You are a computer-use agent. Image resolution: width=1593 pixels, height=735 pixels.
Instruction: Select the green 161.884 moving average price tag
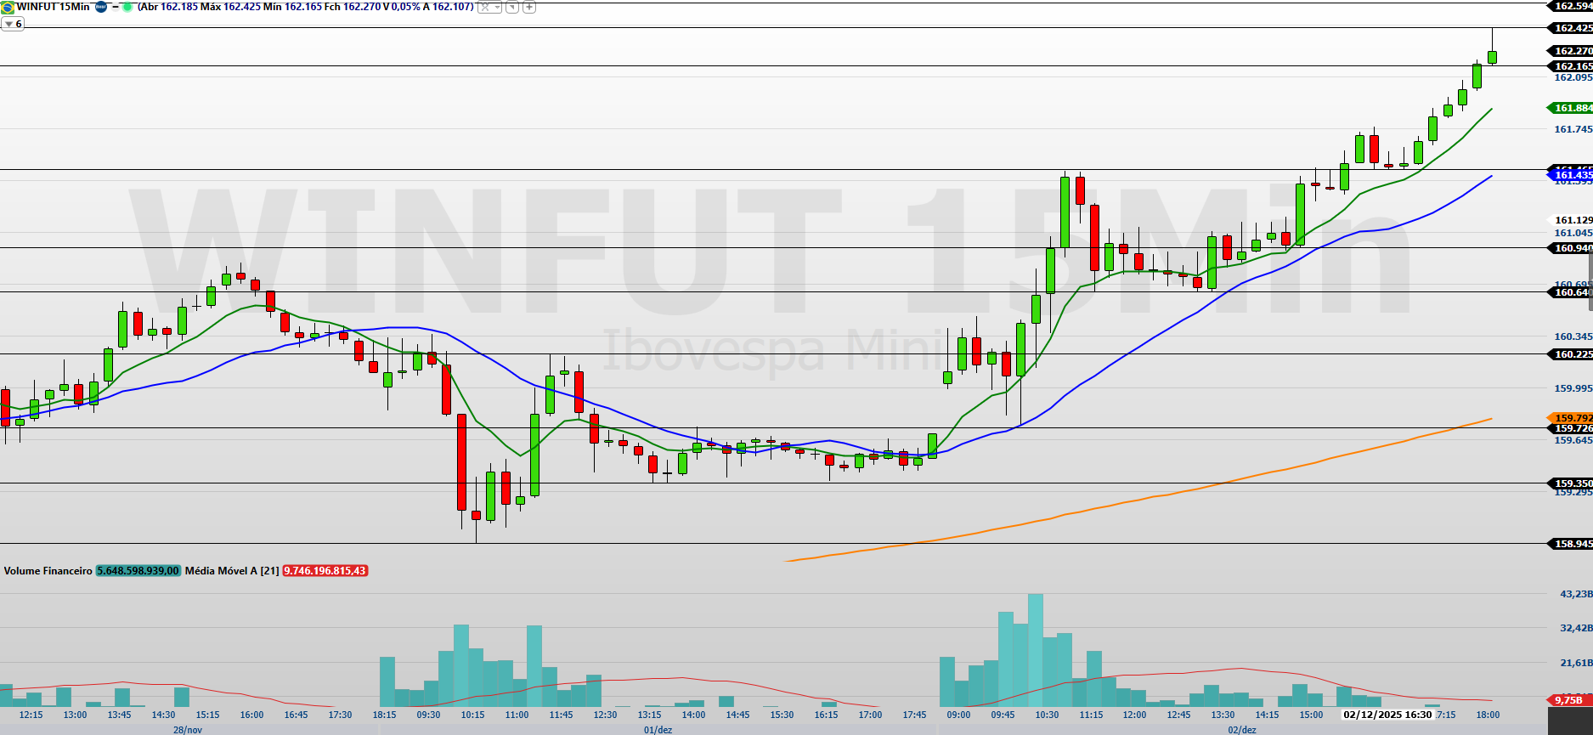pyautogui.click(x=1572, y=108)
